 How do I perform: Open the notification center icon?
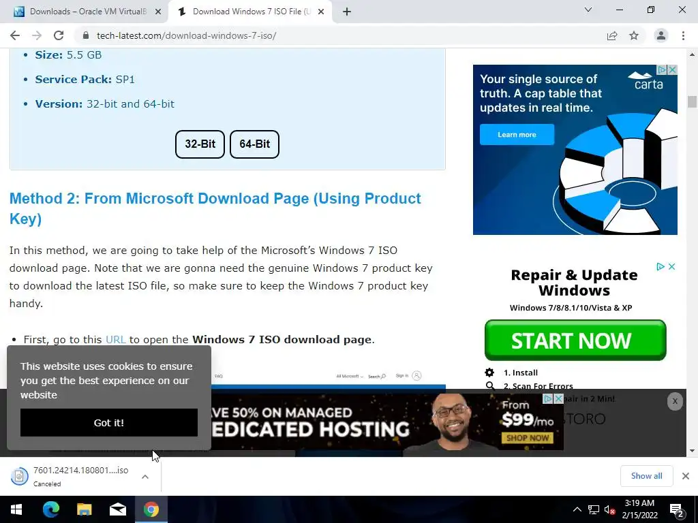click(677, 509)
